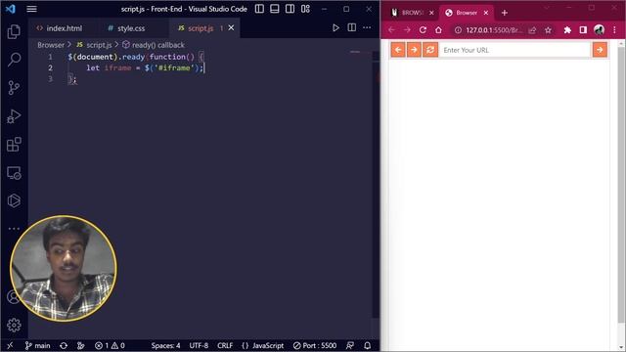Open a new Chrome tab

tap(505, 13)
